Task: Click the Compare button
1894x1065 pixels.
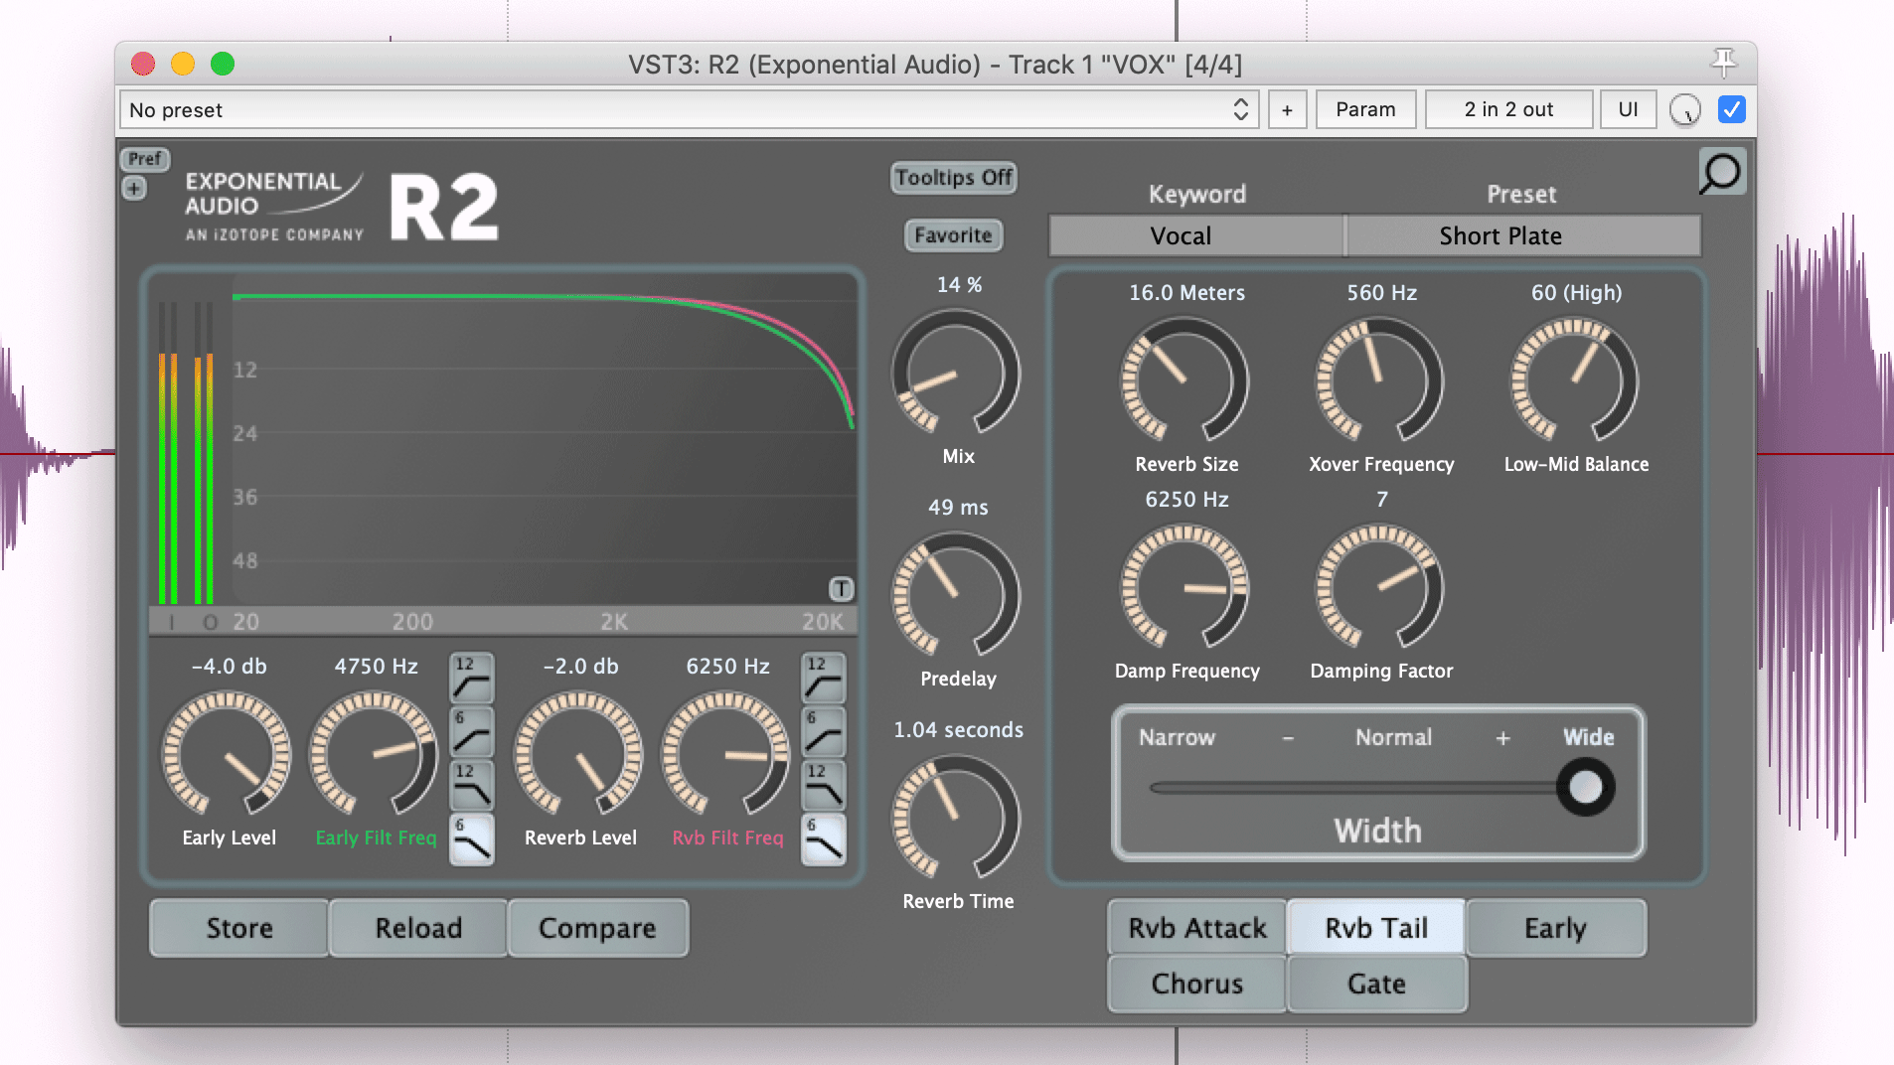Action: click(x=597, y=928)
